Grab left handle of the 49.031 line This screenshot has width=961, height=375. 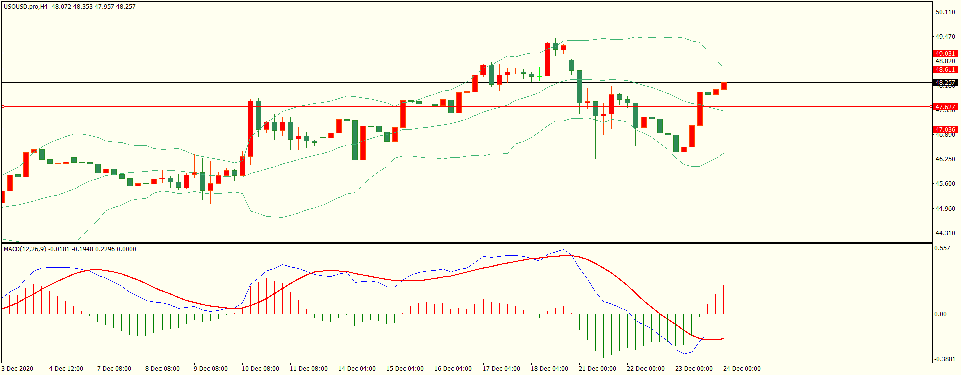click(x=3, y=53)
